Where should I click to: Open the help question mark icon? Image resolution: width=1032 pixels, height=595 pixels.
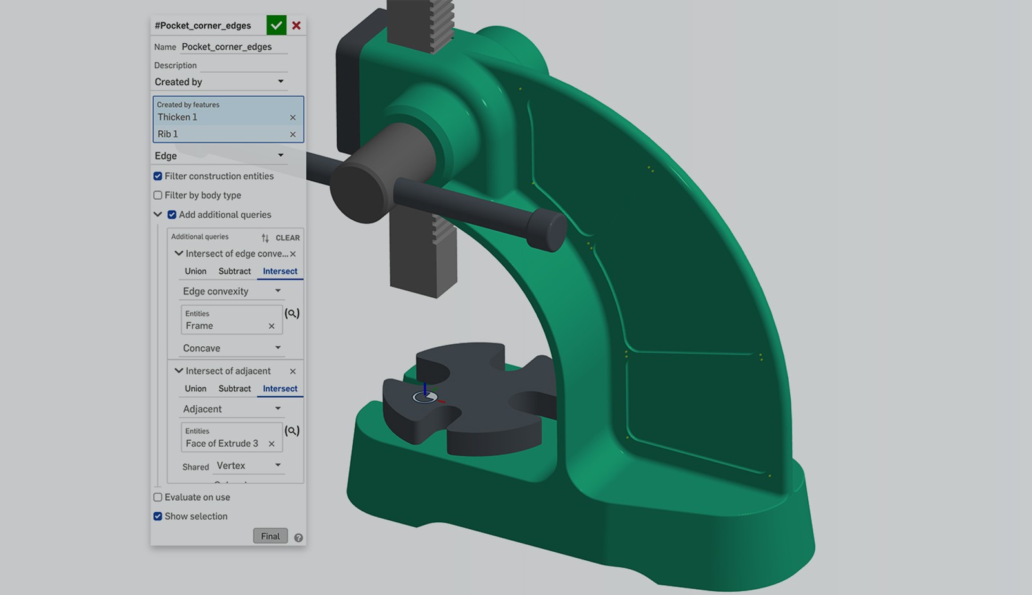pos(299,538)
